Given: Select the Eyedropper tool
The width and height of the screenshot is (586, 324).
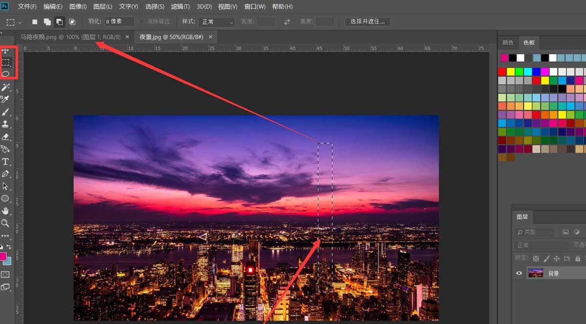Looking at the screenshot, I should 6,99.
